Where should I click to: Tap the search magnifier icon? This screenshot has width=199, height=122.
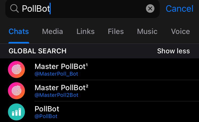14,9
